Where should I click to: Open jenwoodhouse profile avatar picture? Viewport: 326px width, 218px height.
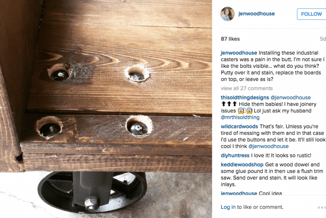(227, 14)
